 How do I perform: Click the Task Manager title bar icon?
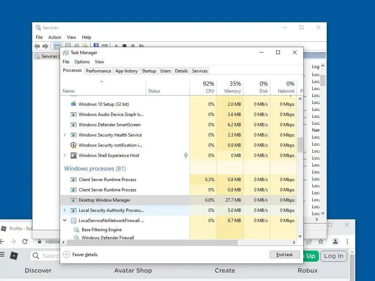pos(66,53)
